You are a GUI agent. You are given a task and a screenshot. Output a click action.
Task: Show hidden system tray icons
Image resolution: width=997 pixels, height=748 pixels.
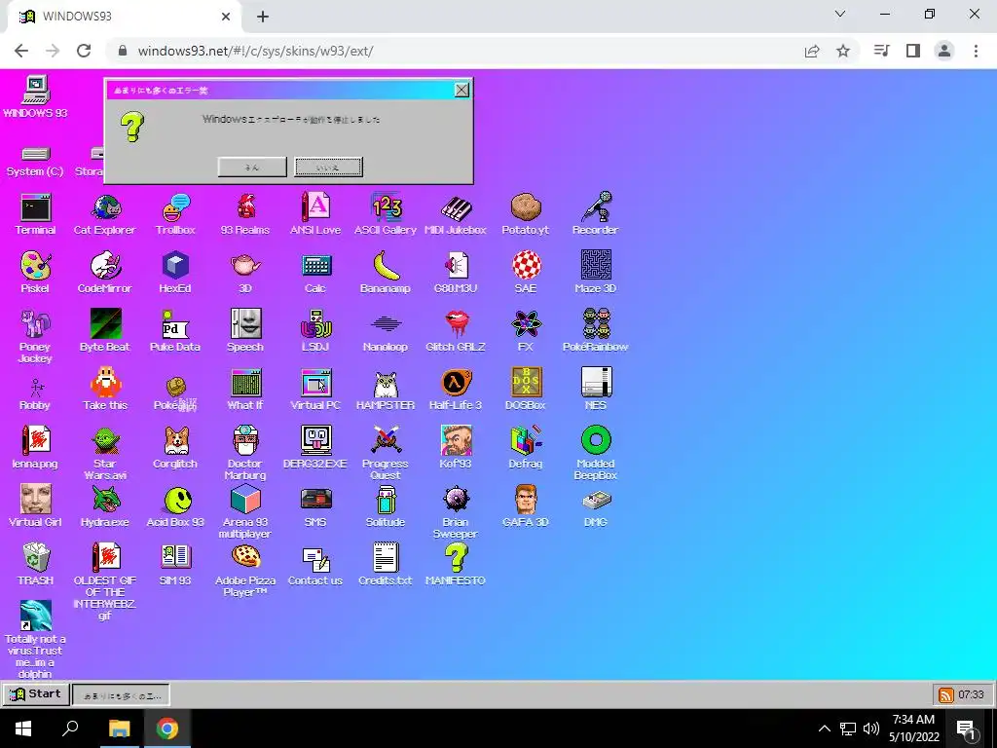click(x=824, y=729)
